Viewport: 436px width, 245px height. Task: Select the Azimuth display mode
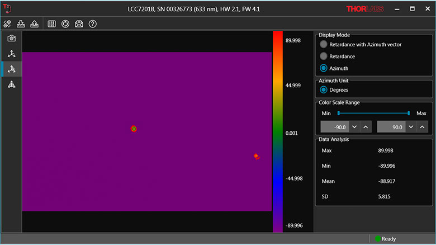tap(324, 68)
